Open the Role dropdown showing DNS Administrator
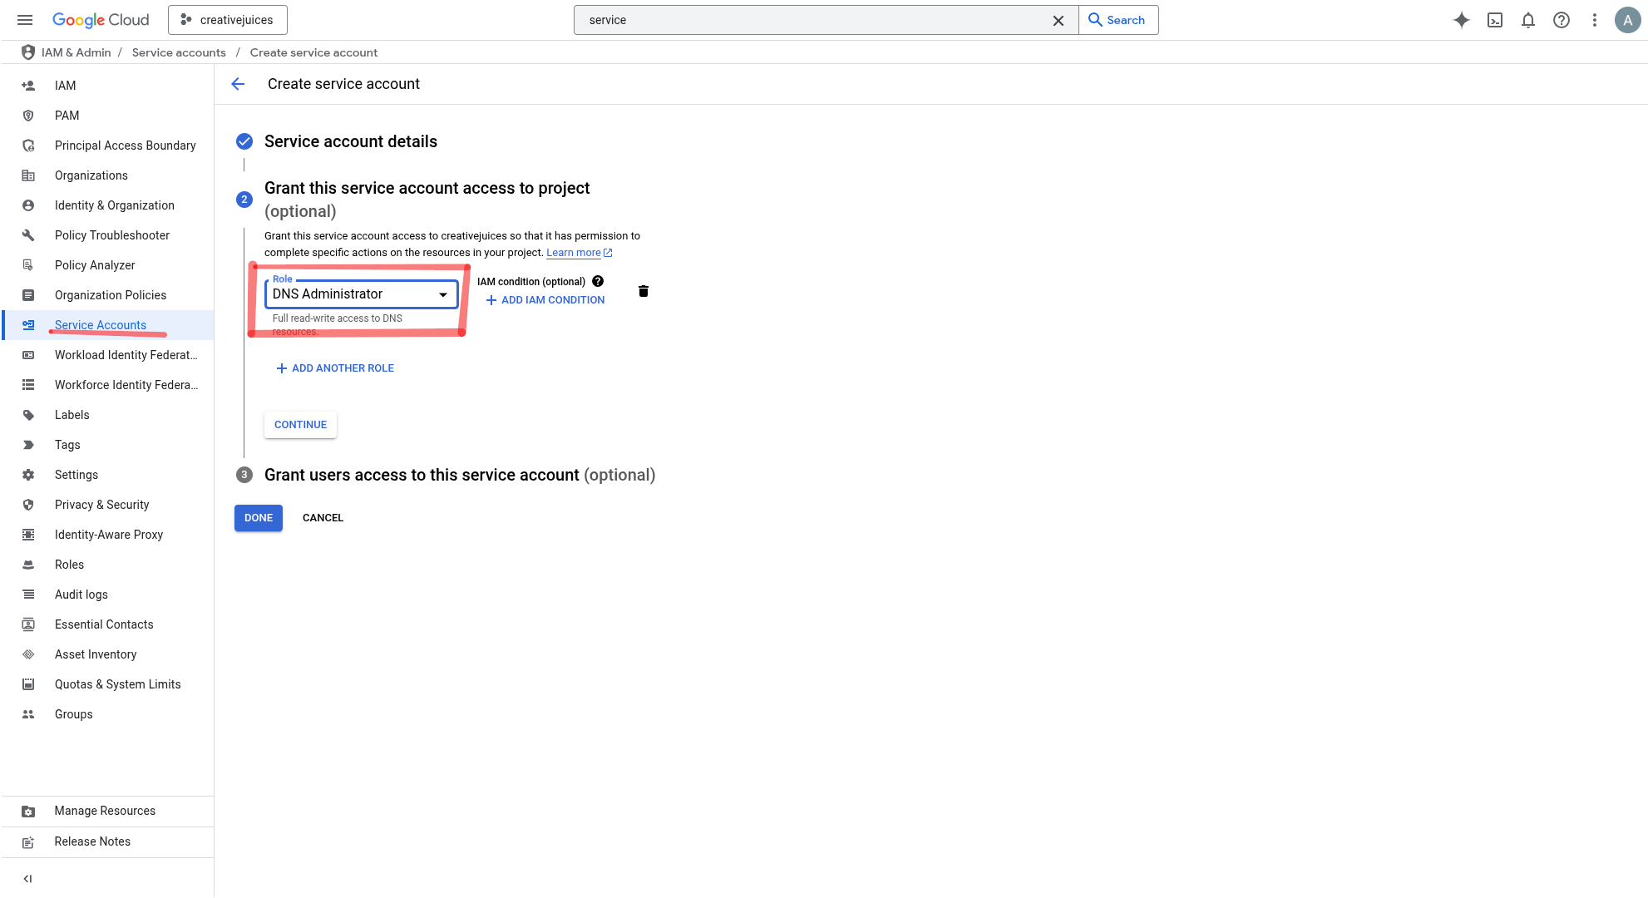This screenshot has width=1648, height=898. click(x=361, y=294)
